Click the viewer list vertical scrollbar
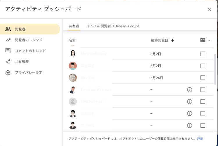The image size is (218, 146). tap(215, 69)
